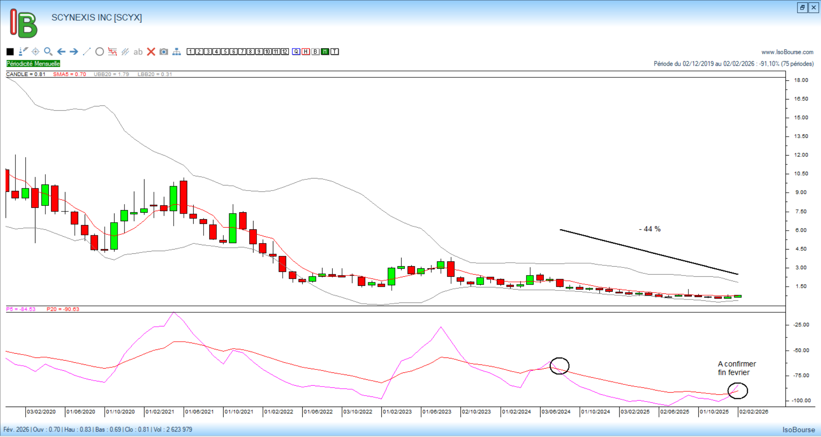Click the black square color swatch
Image resolution: width=821 pixels, height=437 pixels.
10,52
